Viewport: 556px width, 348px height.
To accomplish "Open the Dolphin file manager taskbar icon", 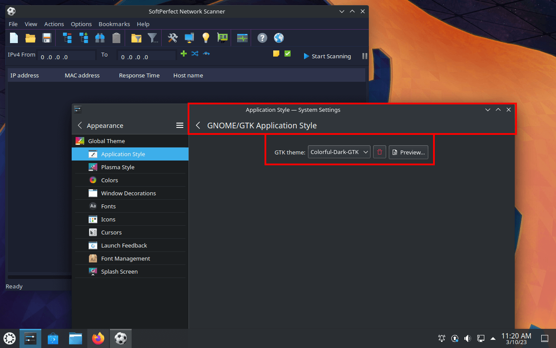I will coord(76,338).
